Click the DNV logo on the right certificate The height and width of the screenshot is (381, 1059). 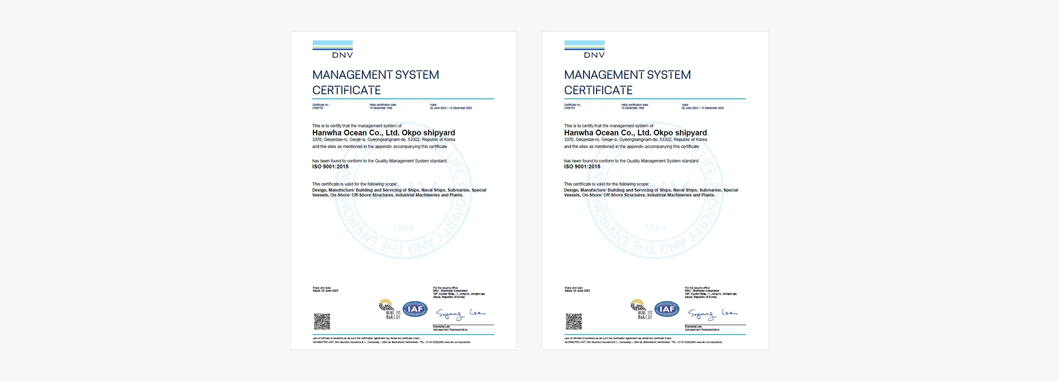pyautogui.click(x=584, y=49)
